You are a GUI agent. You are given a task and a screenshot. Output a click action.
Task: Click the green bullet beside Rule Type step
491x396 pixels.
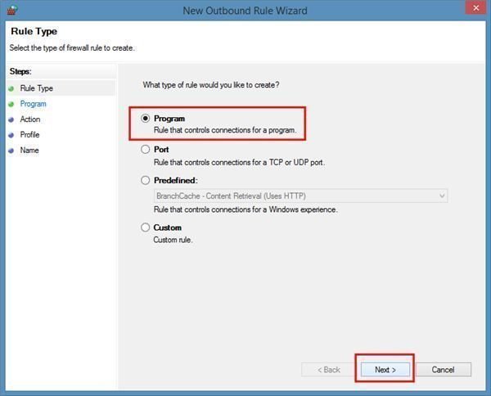(11, 88)
